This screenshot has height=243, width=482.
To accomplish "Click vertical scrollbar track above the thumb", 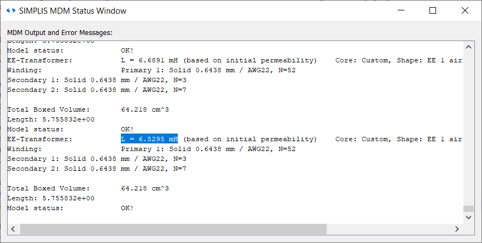I will click(468, 126).
